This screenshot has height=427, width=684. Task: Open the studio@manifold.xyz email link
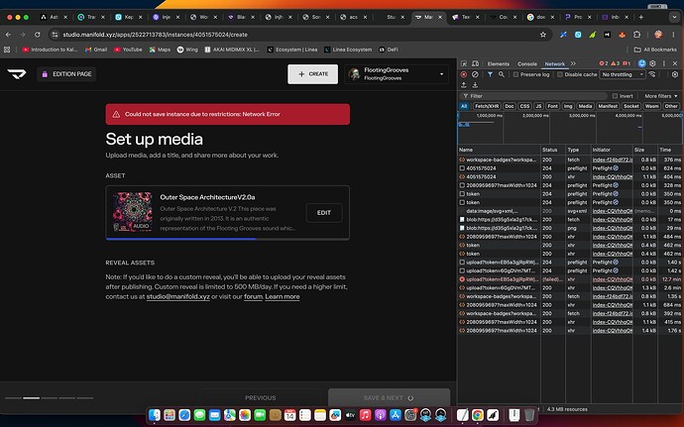click(178, 296)
